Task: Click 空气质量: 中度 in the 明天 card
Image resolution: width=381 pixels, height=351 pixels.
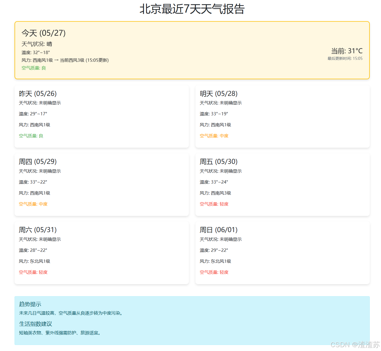Action: click(x=214, y=136)
